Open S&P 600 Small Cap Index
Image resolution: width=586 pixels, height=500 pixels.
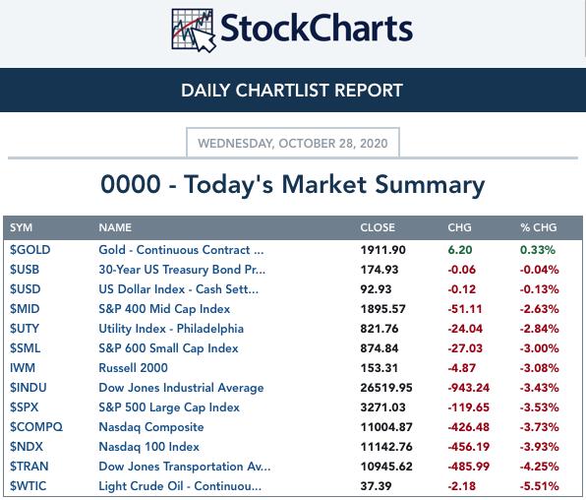tap(168, 348)
